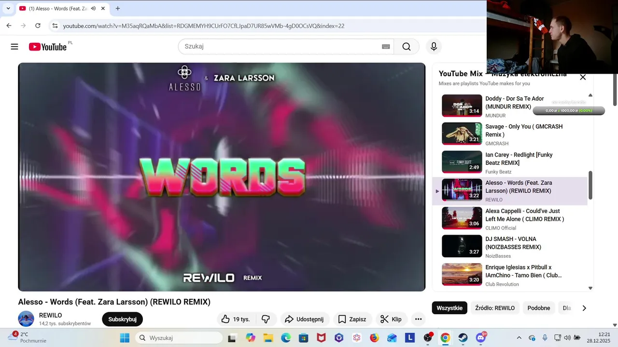Go back in browser history

[9, 26]
